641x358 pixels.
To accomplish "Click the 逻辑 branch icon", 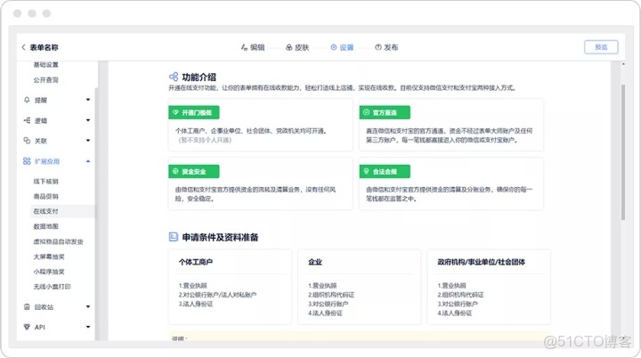I will (27, 120).
